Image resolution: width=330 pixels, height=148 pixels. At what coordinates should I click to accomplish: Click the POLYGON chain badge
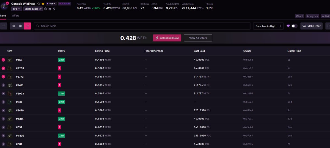(x=65, y=4)
